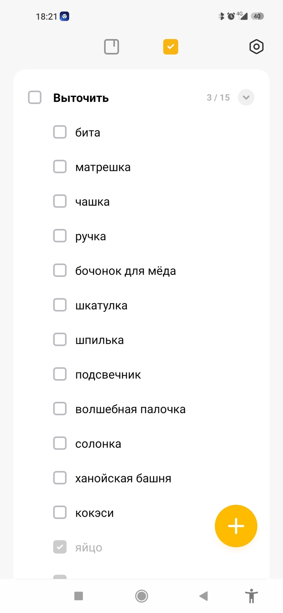Tap the alarm icon in status bar
Image resolution: width=283 pixels, height=613 pixels.
(231, 16)
